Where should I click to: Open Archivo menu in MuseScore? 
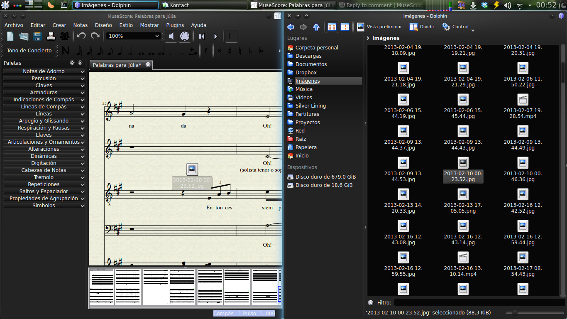[14, 25]
